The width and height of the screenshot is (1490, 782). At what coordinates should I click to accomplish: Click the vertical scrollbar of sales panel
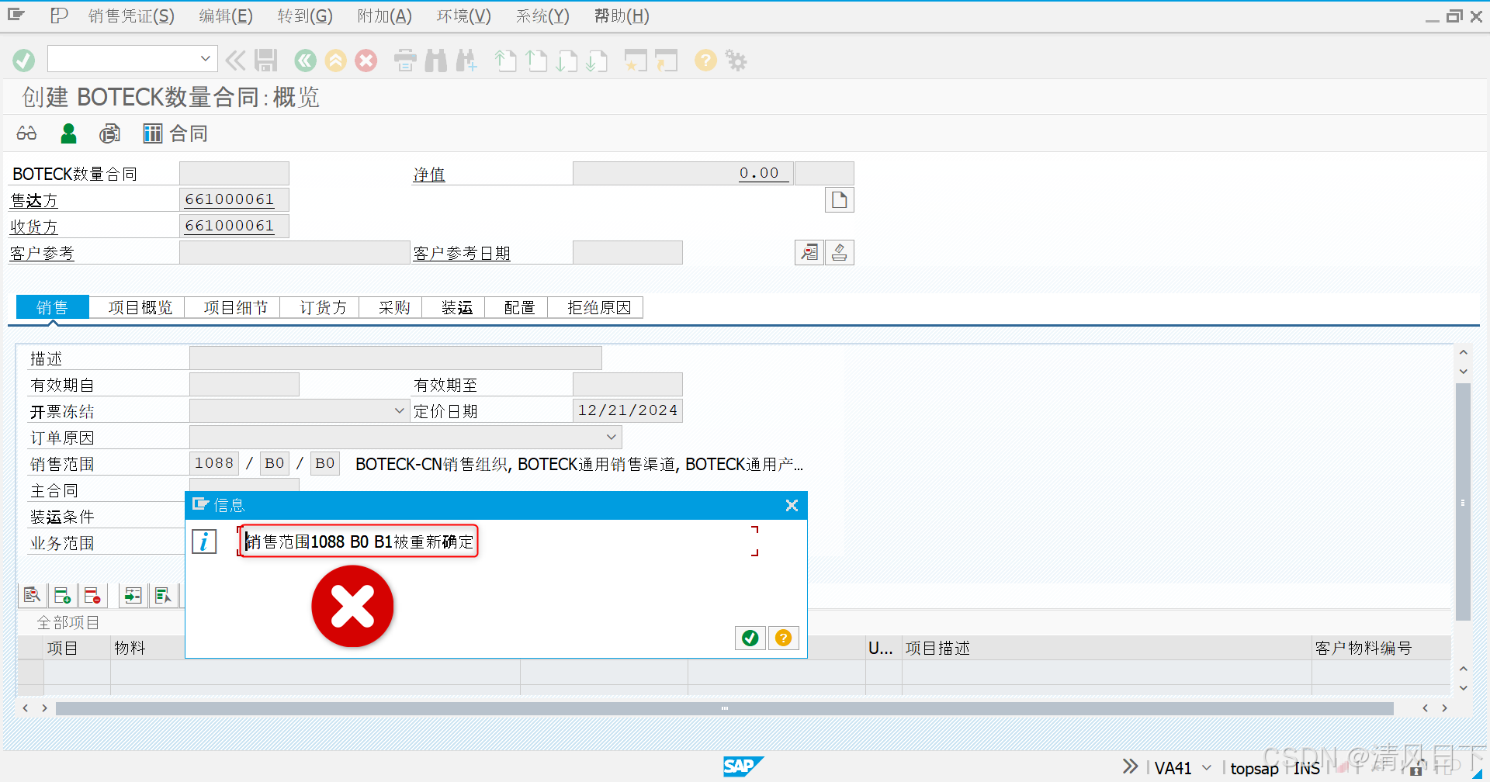pos(1463,500)
